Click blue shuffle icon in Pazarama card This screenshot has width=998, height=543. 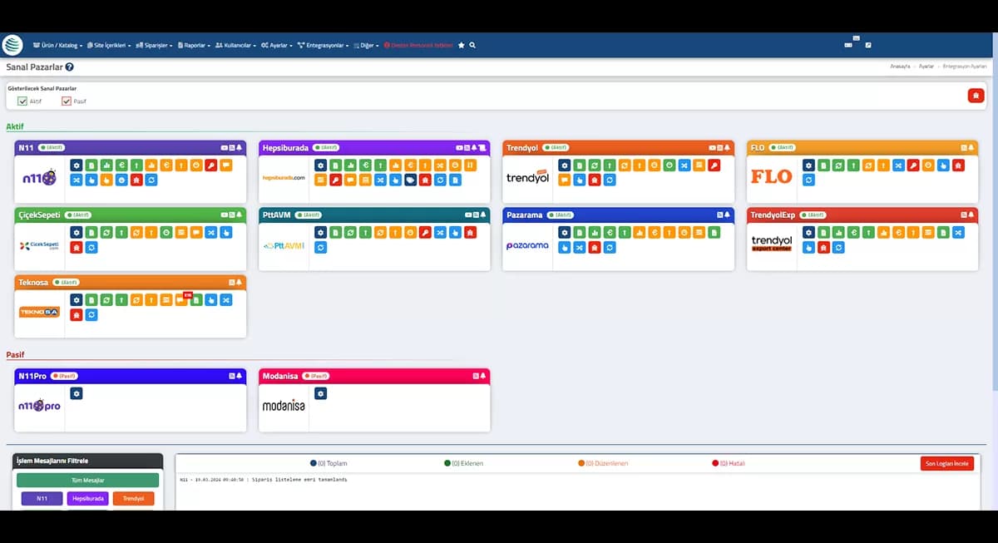pyautogui.click(x=579, y=247)
